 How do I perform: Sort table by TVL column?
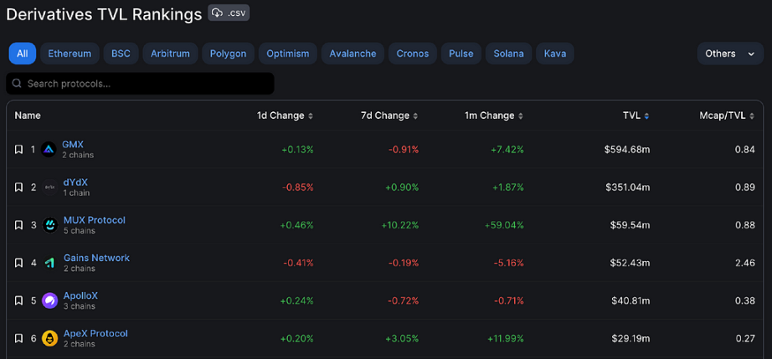click(x=636, y=115)
